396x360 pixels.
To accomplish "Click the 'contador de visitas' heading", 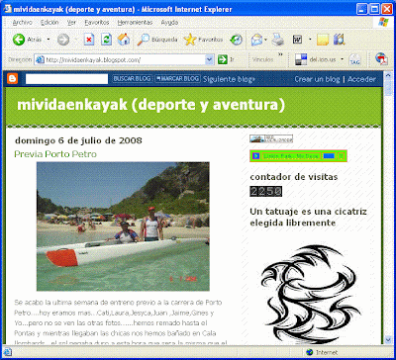I will click(x=294, y=177).
